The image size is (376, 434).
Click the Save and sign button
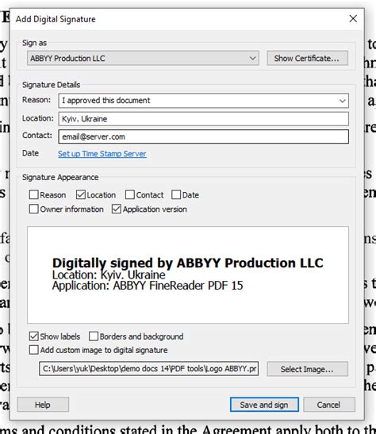(x=264, y=405)
